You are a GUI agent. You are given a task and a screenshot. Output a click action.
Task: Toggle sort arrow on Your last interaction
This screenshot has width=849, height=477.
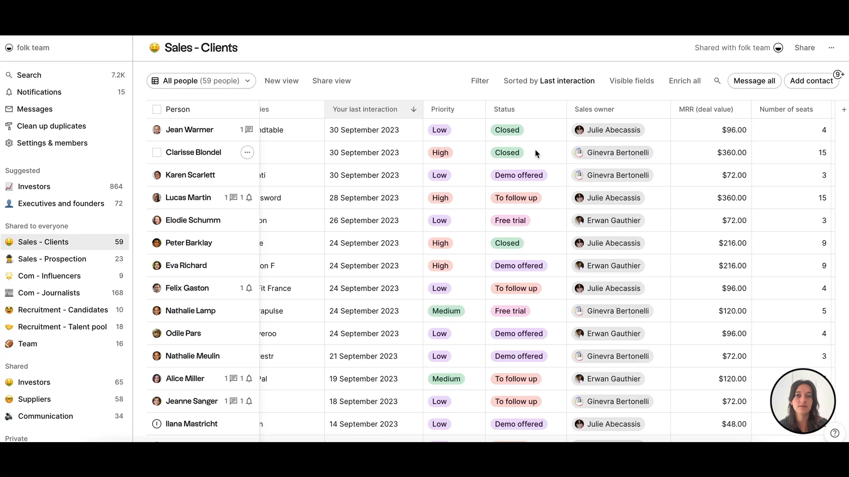[413, 110]
